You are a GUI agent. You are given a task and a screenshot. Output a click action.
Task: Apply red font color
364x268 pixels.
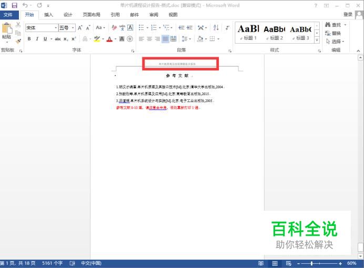click(109, 39)
